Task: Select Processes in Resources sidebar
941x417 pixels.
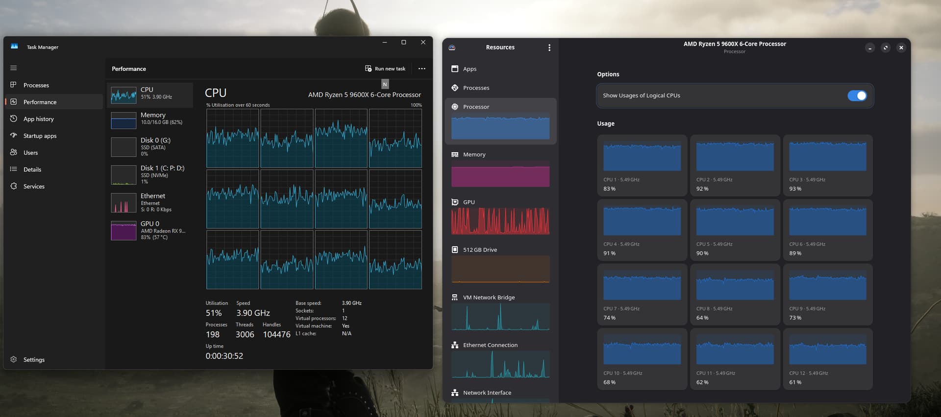Action: point(476,88)
